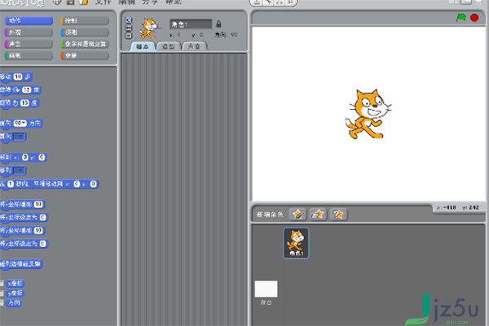The width and height of the screenshot is (489, 326).
Task: Select the 外观 looks block category
Action: 29,33
